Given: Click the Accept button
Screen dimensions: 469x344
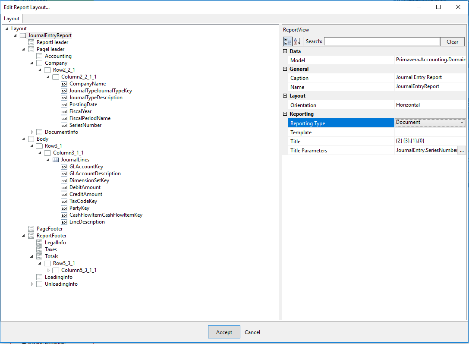Looking at the screenshot, I should (x=224, y=332).
